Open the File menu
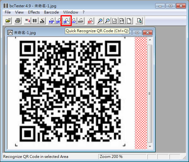189x162 pixels. click(8, 12)
